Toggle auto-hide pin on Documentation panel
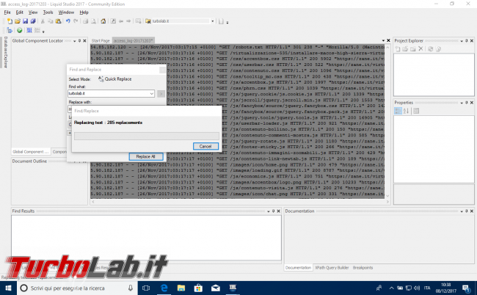Image resolution: width=477 pixels, height=295 pixels. [x=467, y=211]
